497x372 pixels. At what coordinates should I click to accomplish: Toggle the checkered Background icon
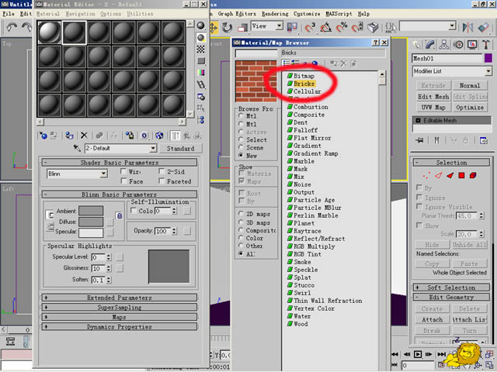coord(201,49)
